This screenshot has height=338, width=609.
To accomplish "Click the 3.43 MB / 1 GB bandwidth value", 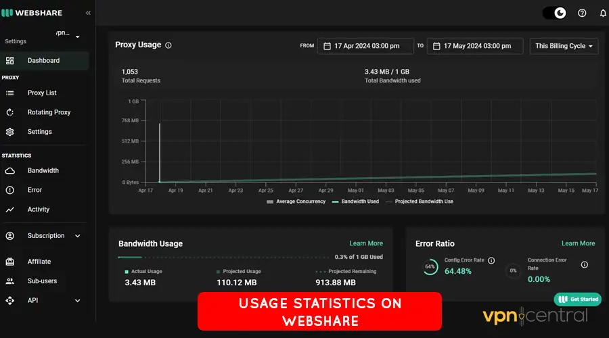I will [x=387, y=72].
